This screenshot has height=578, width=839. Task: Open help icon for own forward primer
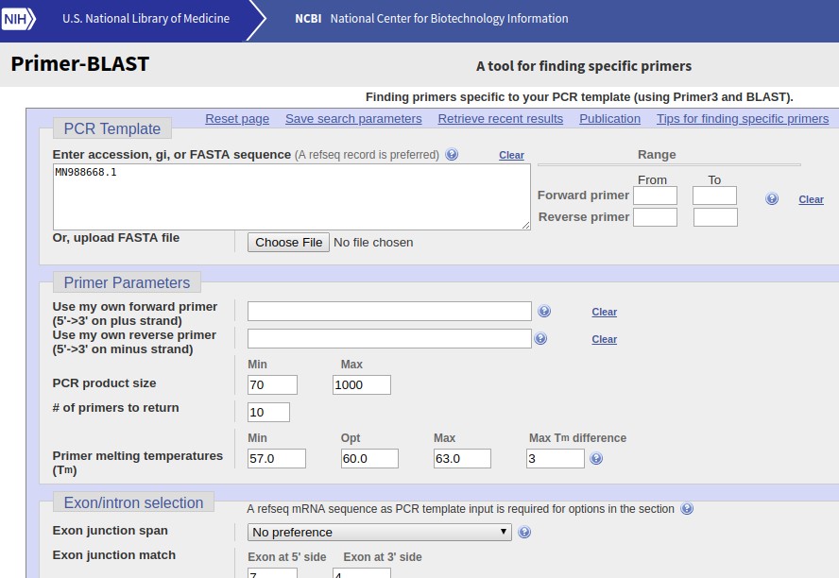click(544, 311)
